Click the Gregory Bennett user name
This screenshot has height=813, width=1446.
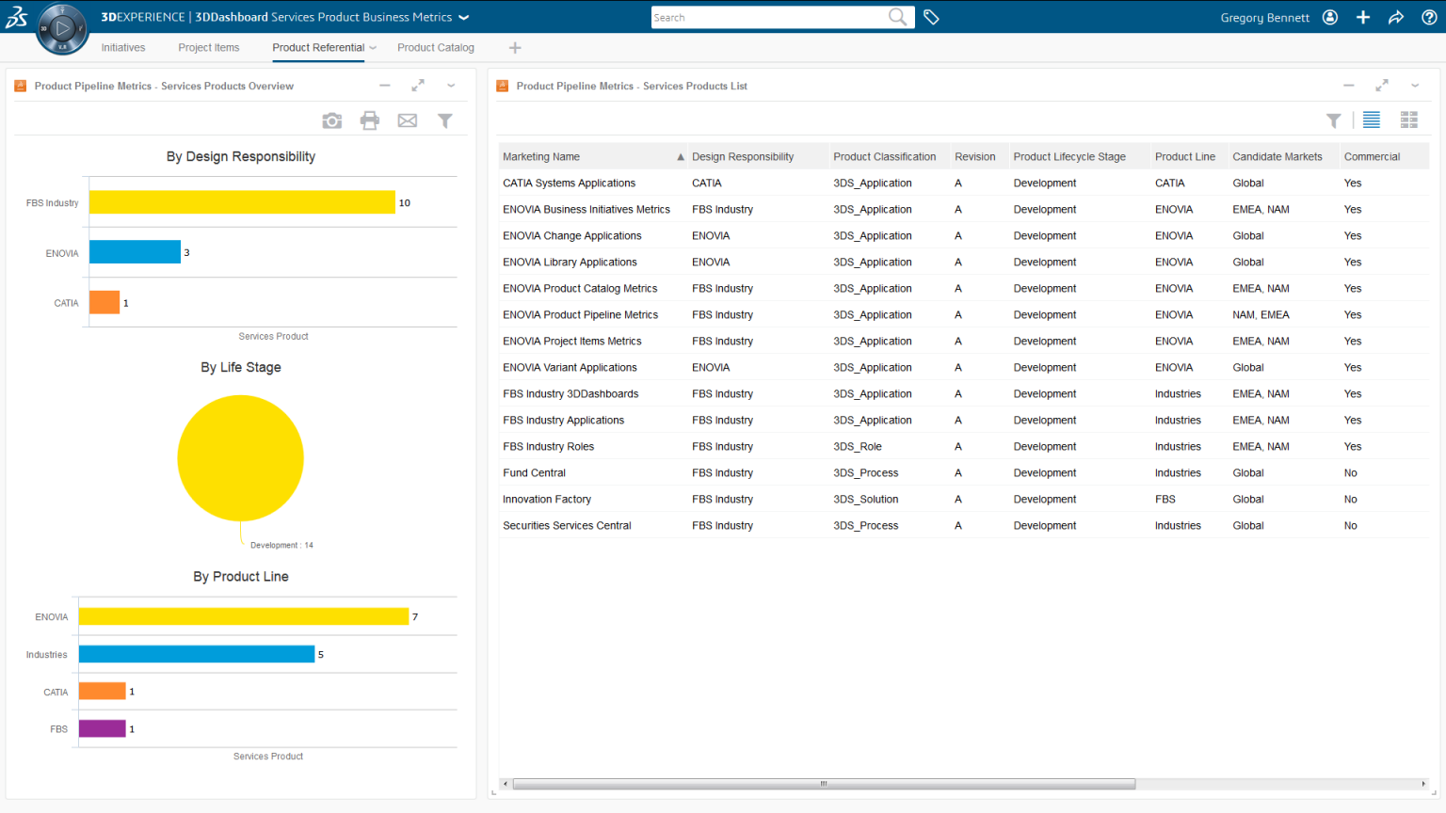pos(1264,18)
